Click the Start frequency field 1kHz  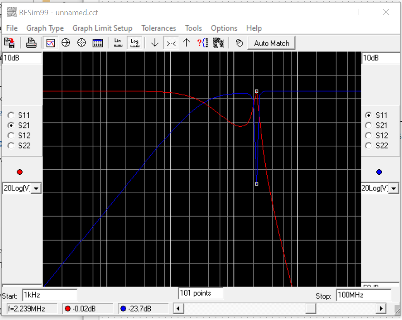click(x=50, y=295)
